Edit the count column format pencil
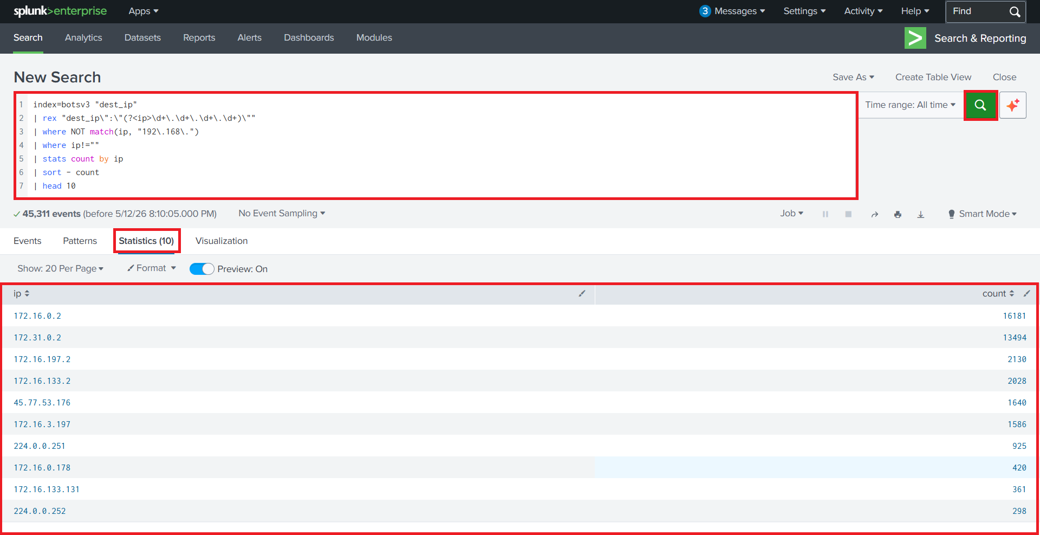Screen dimensions: 1040x535 (1026, 293)
